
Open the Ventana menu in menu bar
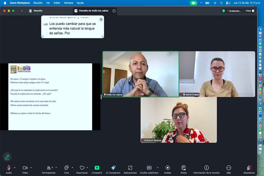(x=68, y=3)
